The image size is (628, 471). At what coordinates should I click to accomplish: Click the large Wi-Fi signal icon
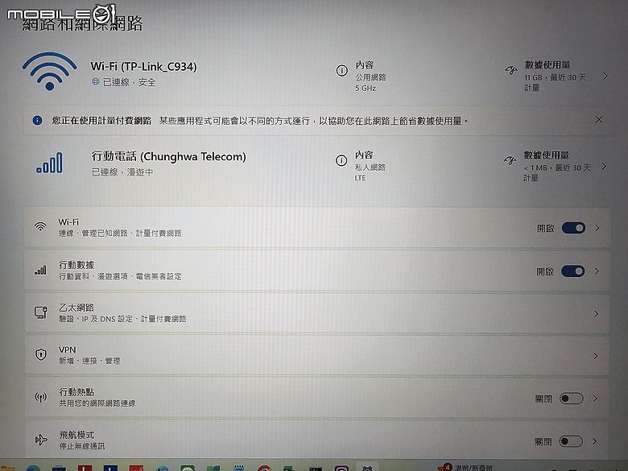(x=49, y=71)
